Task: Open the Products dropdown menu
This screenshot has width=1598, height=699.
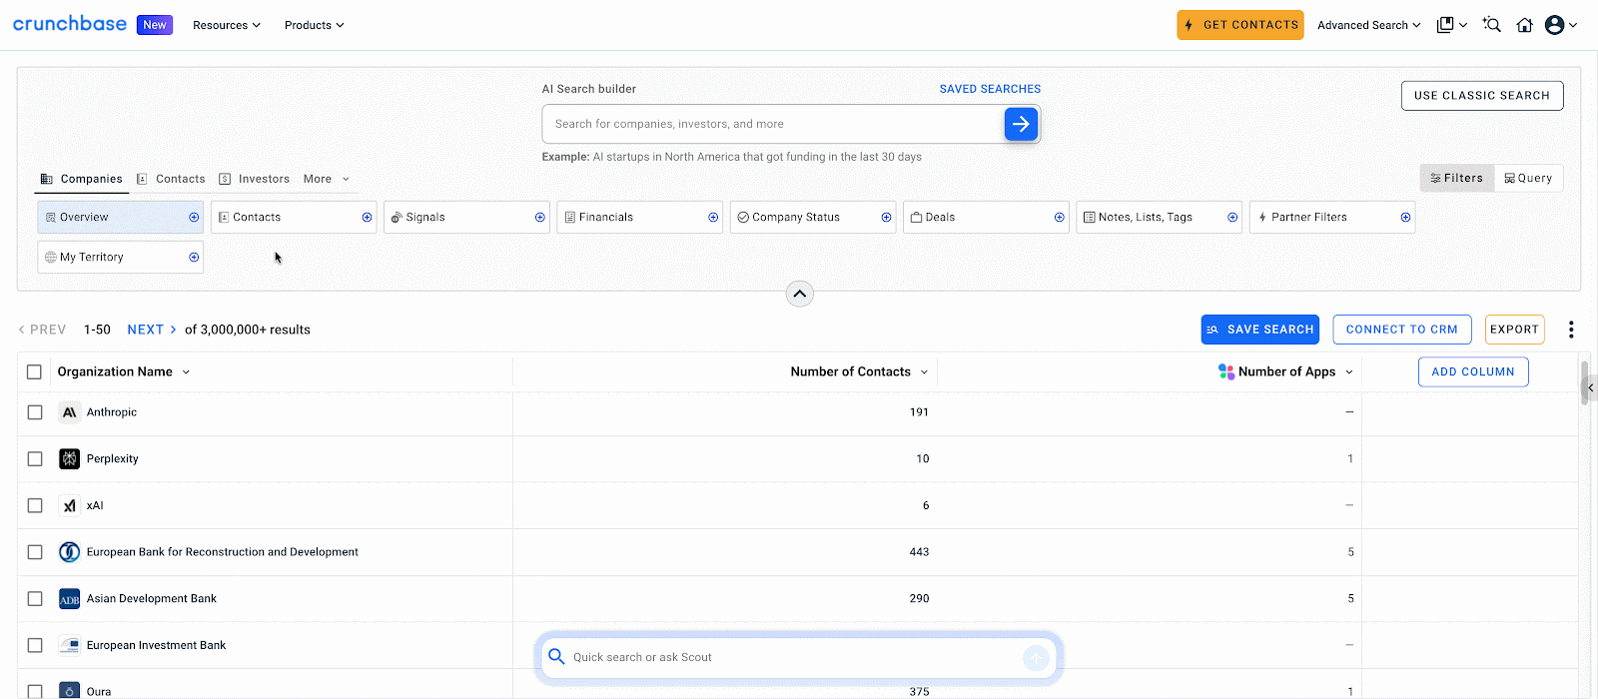Action: [315, 25]
